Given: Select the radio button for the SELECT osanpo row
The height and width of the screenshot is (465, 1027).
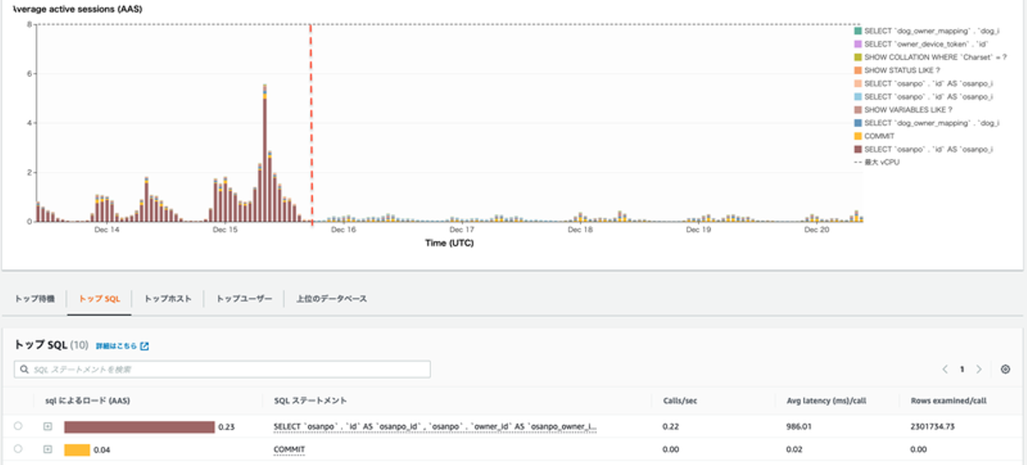Looking at the screenshot, I should 18,426.
